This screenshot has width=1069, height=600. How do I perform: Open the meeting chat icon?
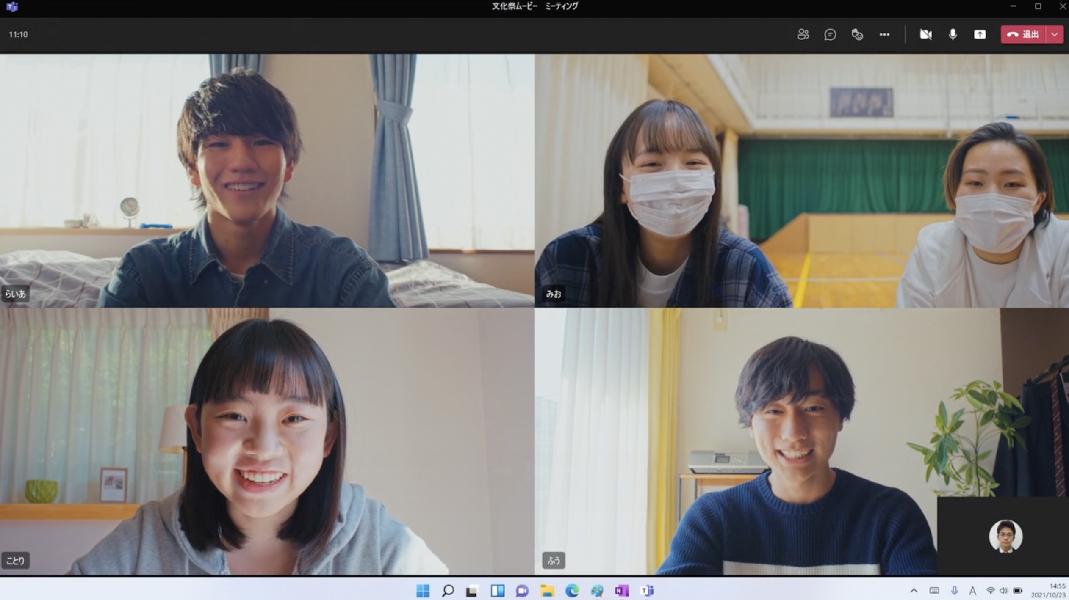[830, 34]
